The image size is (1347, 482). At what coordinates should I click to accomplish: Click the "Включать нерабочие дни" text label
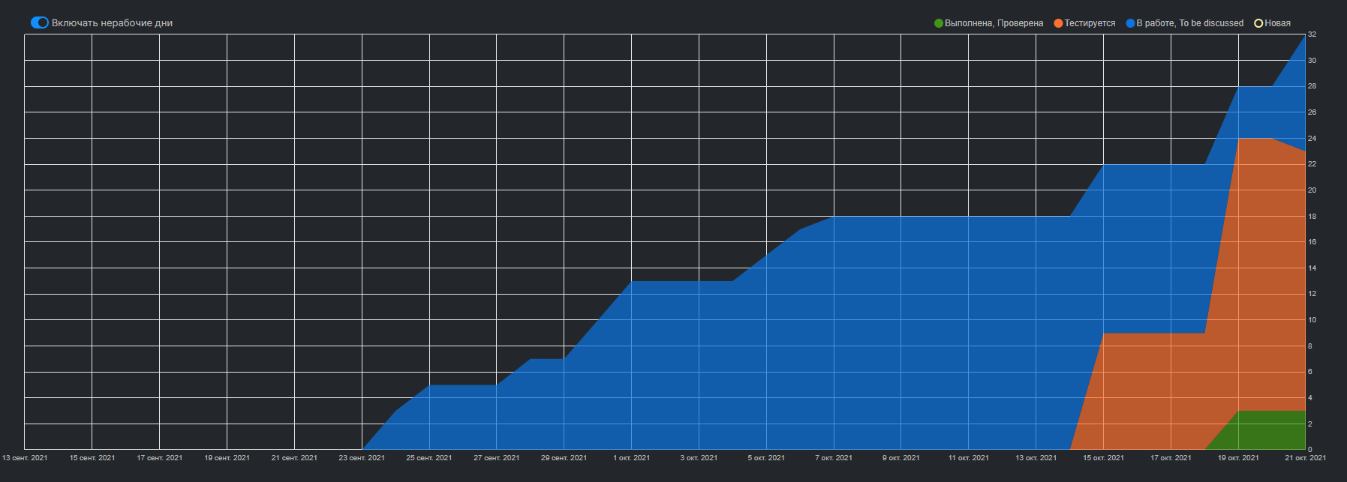tap(112, 23)
